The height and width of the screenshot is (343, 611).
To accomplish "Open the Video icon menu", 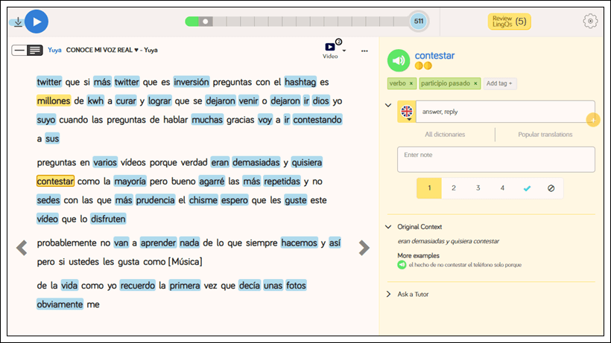I will (330, 50).
